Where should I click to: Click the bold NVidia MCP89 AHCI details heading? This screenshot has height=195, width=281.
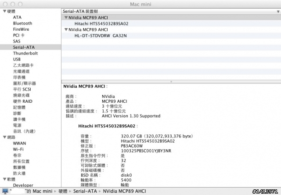pyautogui.click(x=84, y=87)
